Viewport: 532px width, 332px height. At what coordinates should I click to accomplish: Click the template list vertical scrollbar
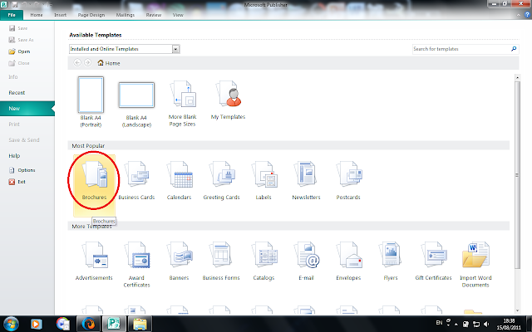(517, 174)
